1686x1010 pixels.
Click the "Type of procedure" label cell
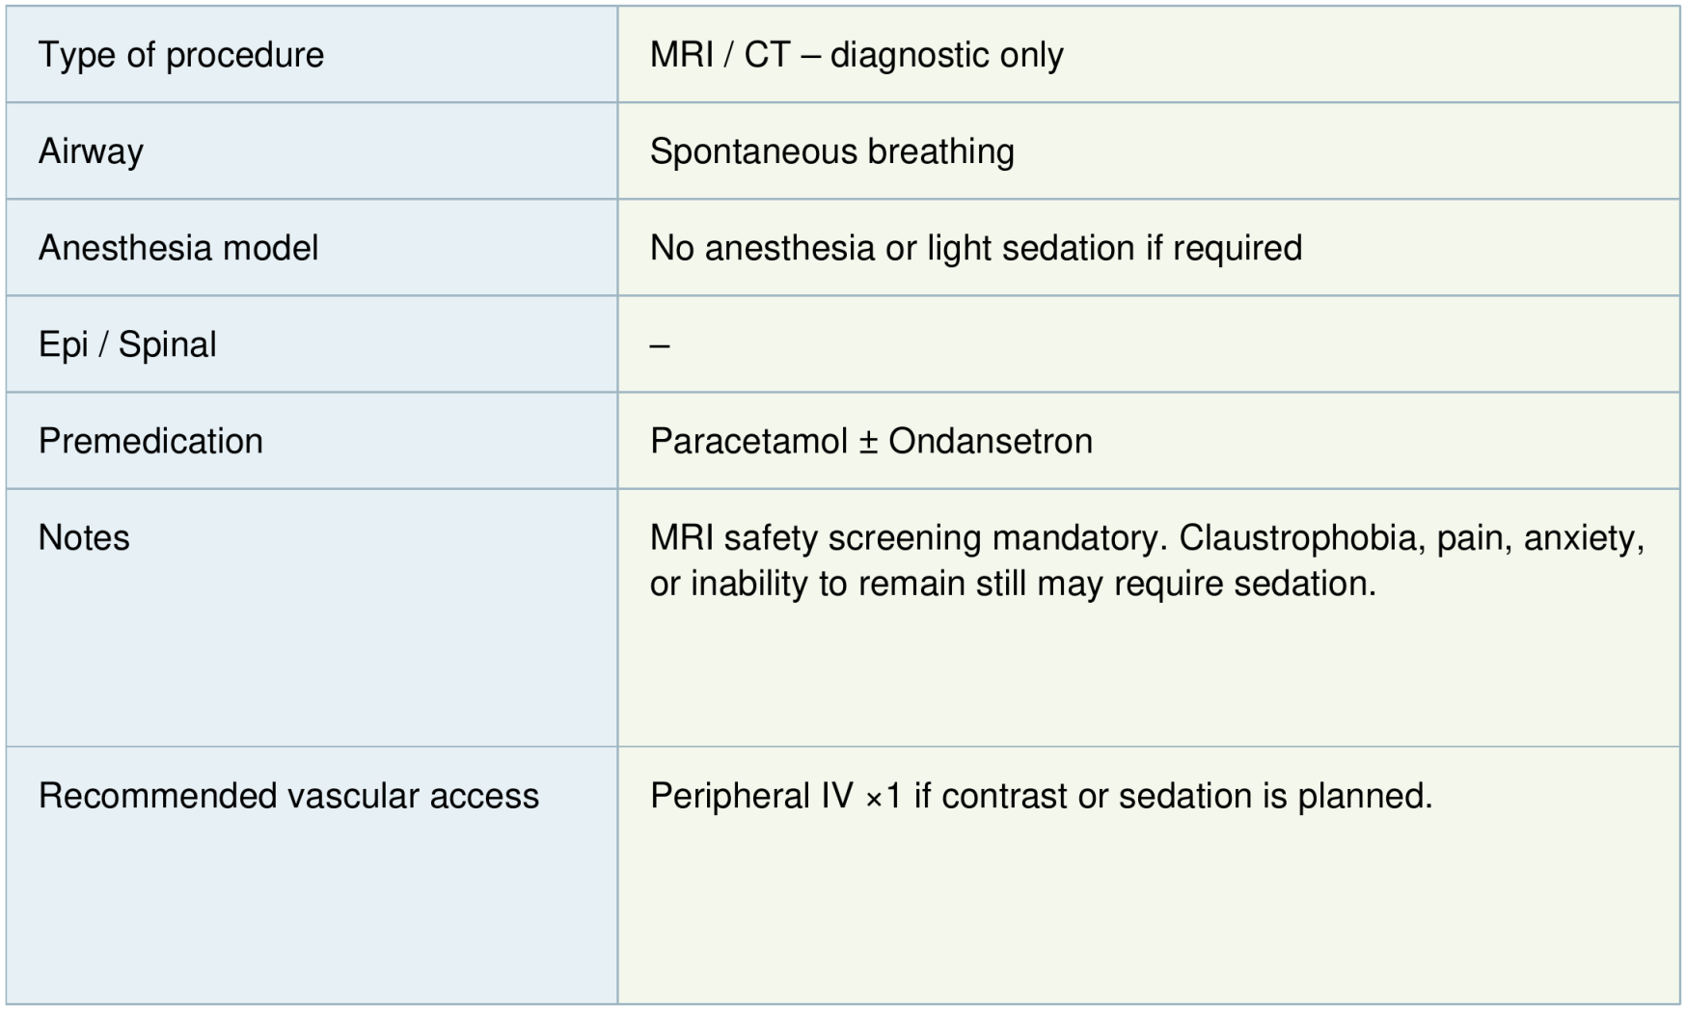pos(181,55)
